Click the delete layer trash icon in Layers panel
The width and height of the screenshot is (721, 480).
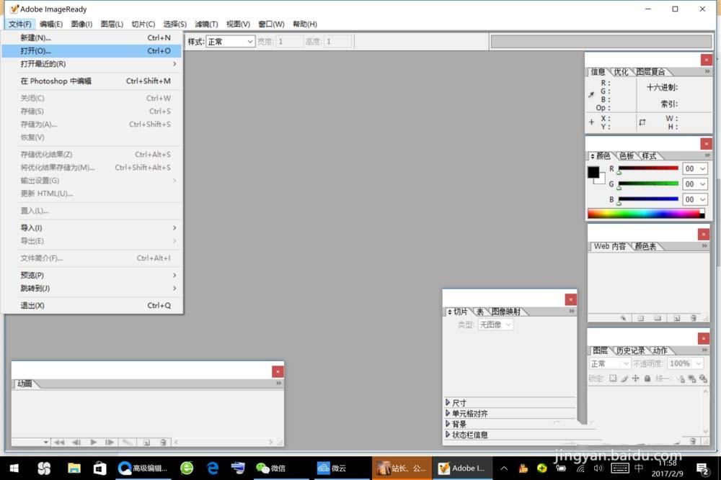click(x=692, y=440)
